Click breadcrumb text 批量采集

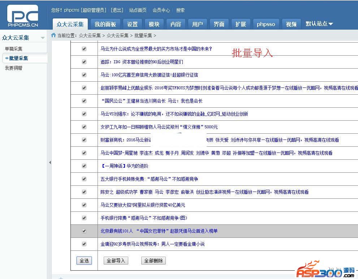coord(143,35)
